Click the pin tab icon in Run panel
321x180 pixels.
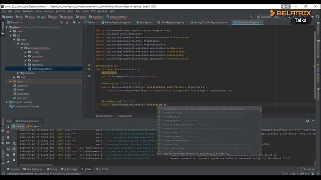point(8,162)
